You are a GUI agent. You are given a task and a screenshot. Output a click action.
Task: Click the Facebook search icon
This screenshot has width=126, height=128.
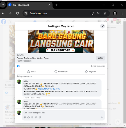[10, 22]
